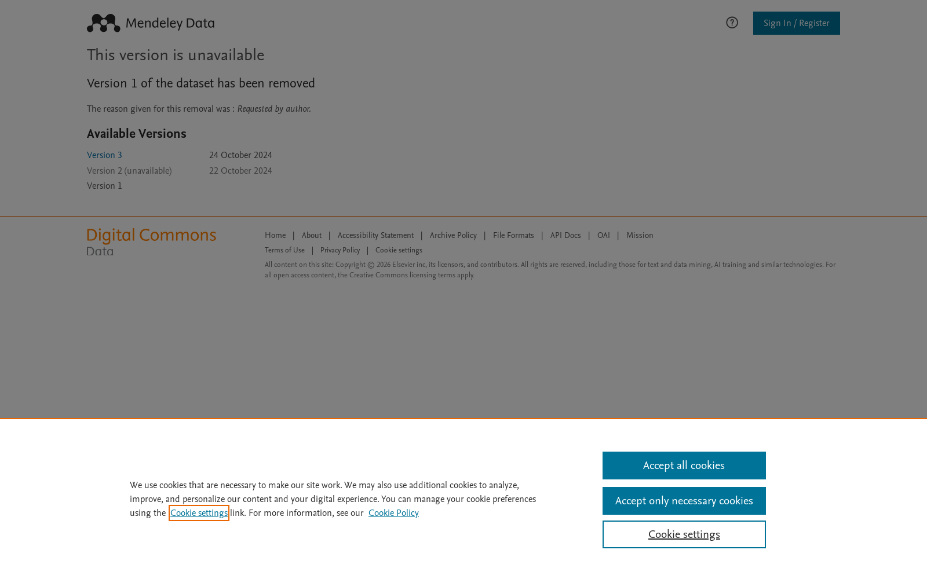Go to the Home footer link
Image resolution: width=927 pixels, height=579 pixels.
pyautogui.click(x=275, y=235)
